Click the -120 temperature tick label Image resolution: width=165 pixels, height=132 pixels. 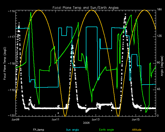tap(11, 116)
